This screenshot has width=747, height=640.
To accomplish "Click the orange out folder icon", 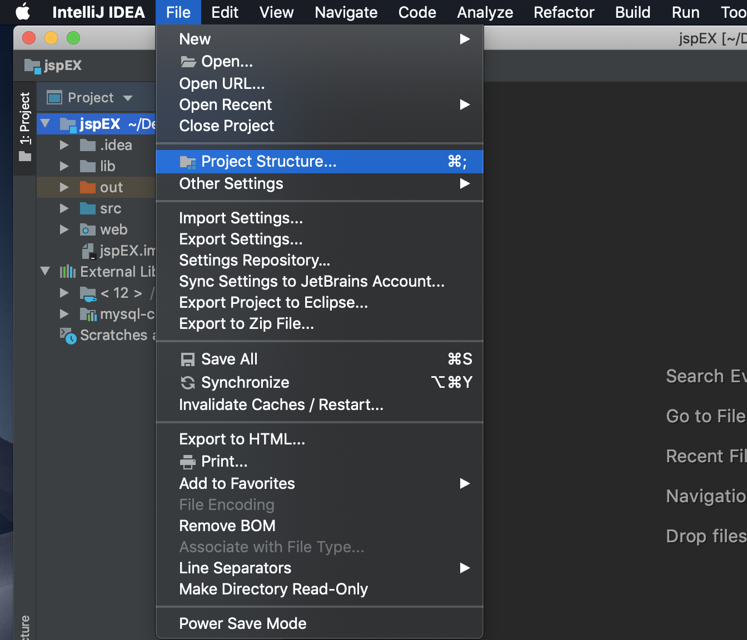I will click(x=88, y=187).
